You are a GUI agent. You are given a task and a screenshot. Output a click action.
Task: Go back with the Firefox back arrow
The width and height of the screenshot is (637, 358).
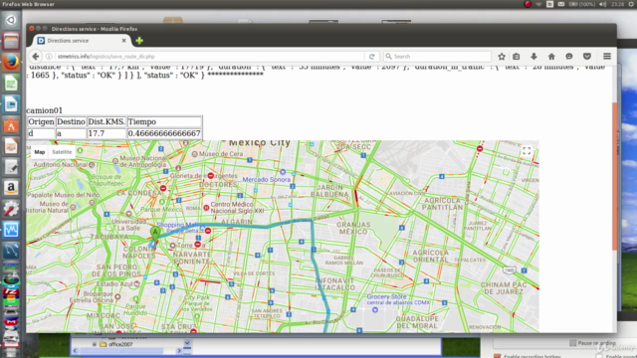click(x=36, y=57)
